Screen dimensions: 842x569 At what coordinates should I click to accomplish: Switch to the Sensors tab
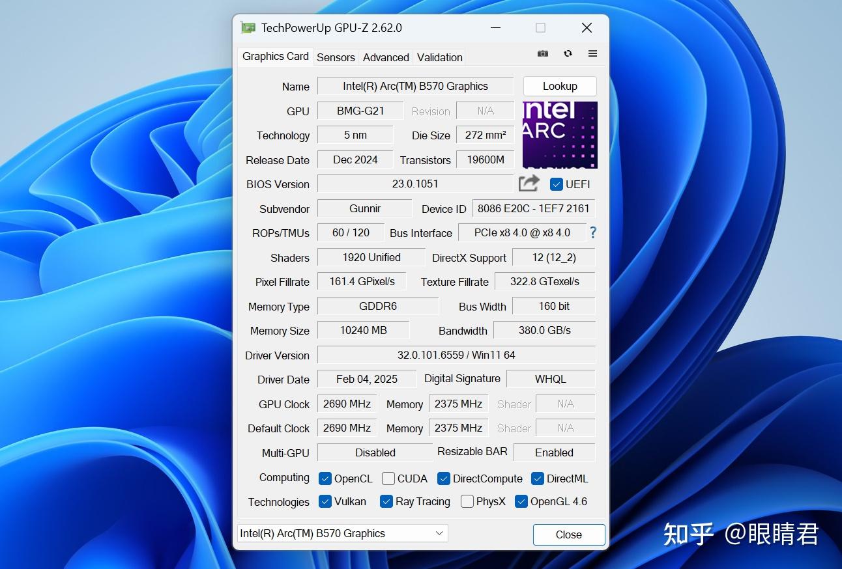(x=336, y=57)
